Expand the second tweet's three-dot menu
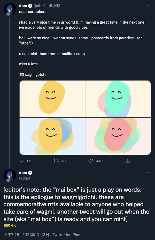Screen dimensions: 155x240 pos(149,173)
